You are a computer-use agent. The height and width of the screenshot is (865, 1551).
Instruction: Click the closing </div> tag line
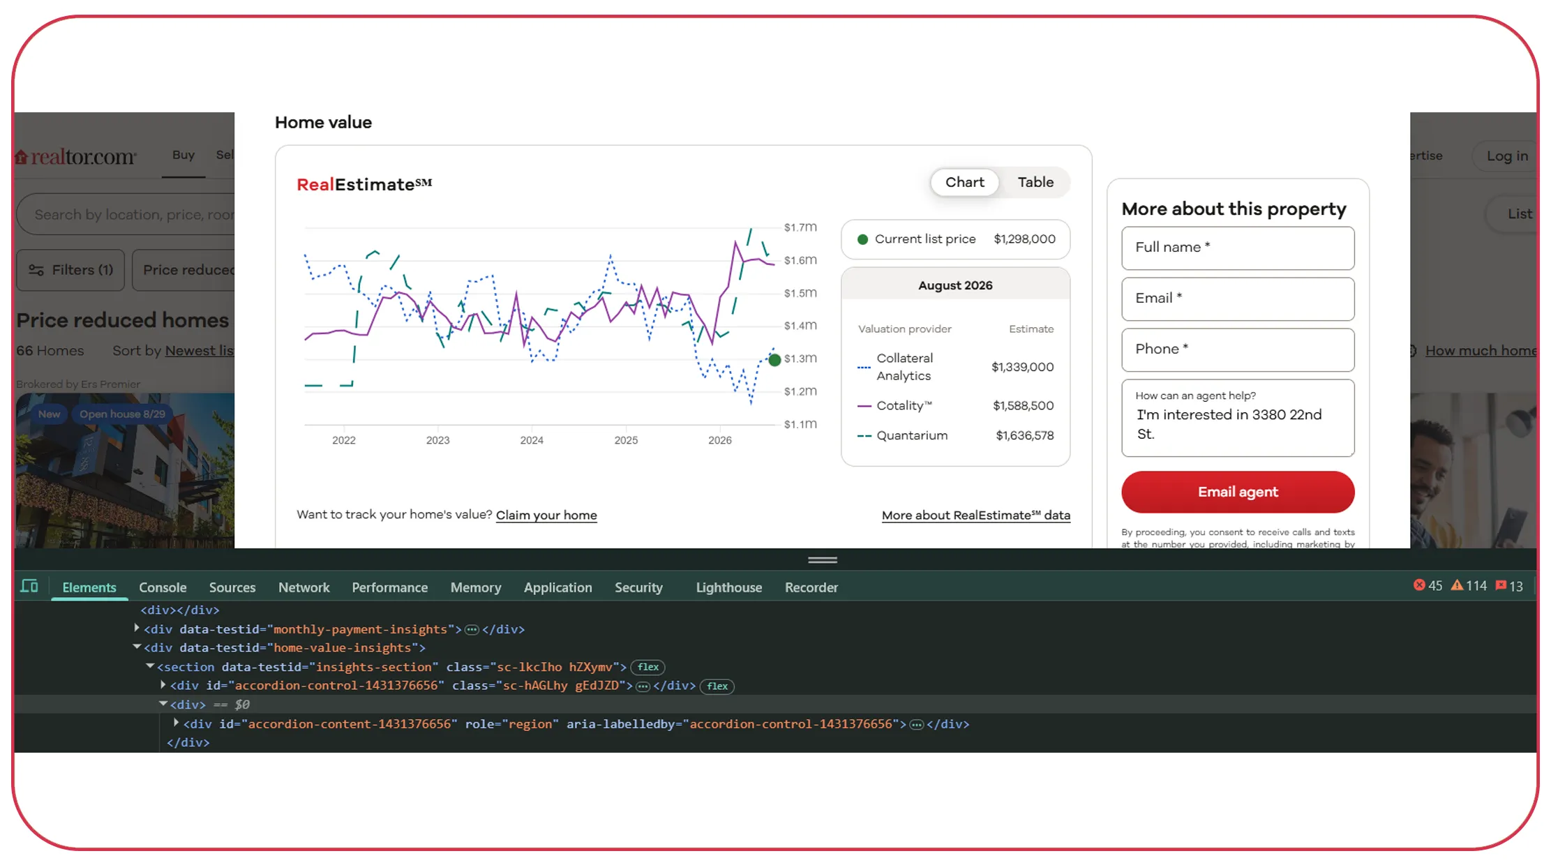[188, 742]
